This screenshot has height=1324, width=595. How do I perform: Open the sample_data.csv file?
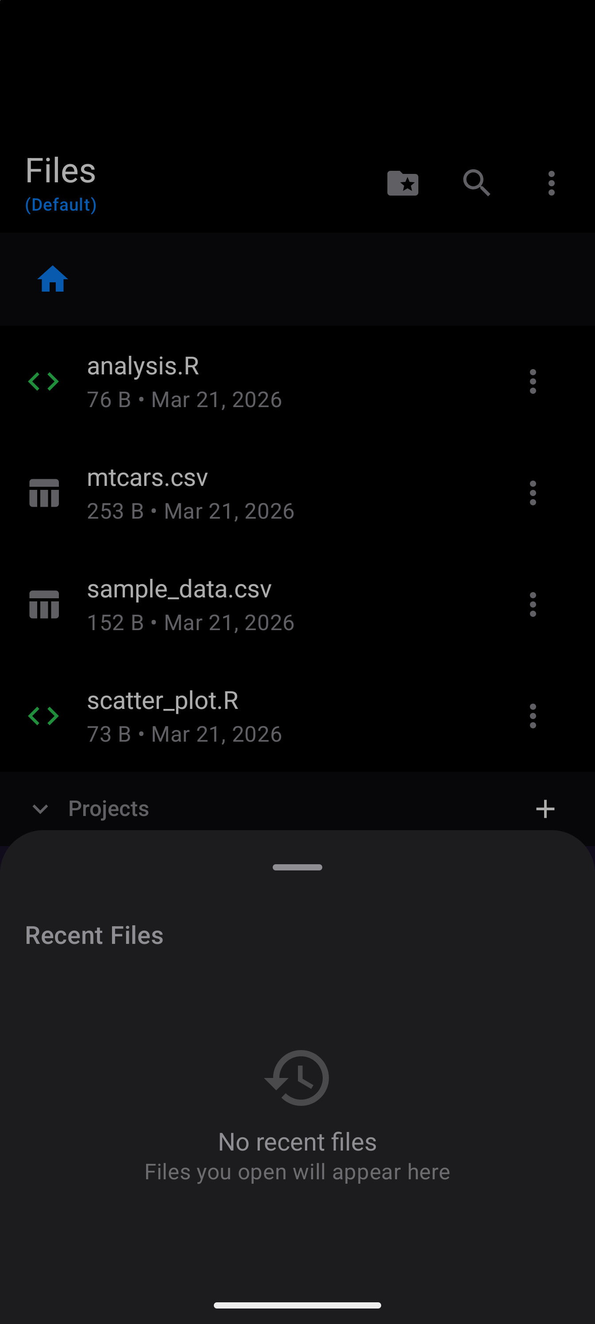click(179, 589)
